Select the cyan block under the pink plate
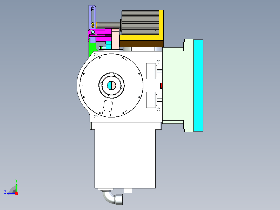The height and width of the screenshot is (210, 280). coord(109,46)
